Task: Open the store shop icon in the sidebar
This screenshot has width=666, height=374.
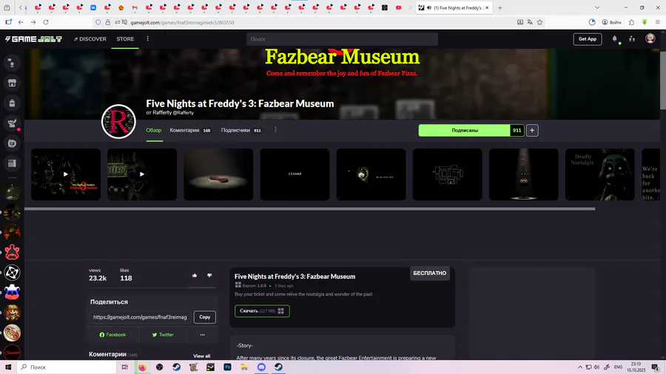Action: pyautogui.click(x=12, y=83)
